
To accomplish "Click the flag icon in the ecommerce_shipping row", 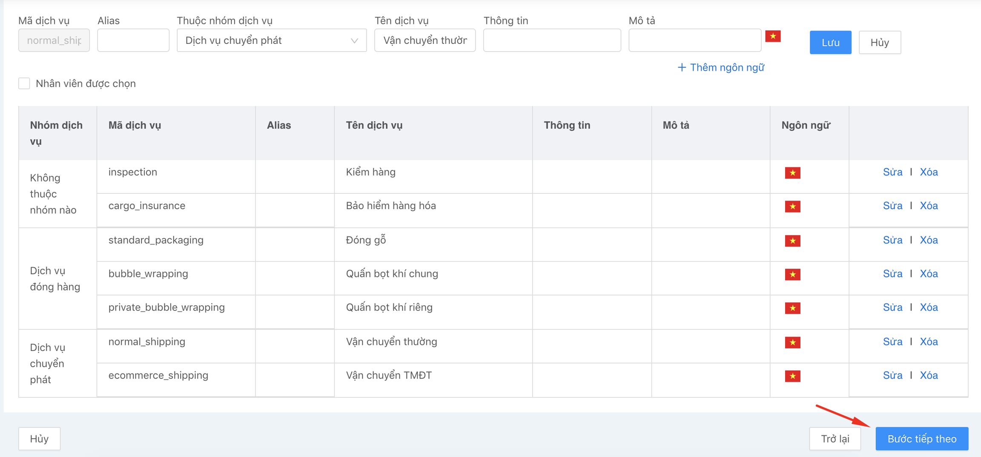I will coord(792,376).
